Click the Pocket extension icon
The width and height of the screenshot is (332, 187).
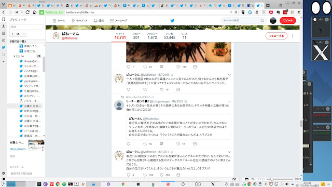(271, 12)
